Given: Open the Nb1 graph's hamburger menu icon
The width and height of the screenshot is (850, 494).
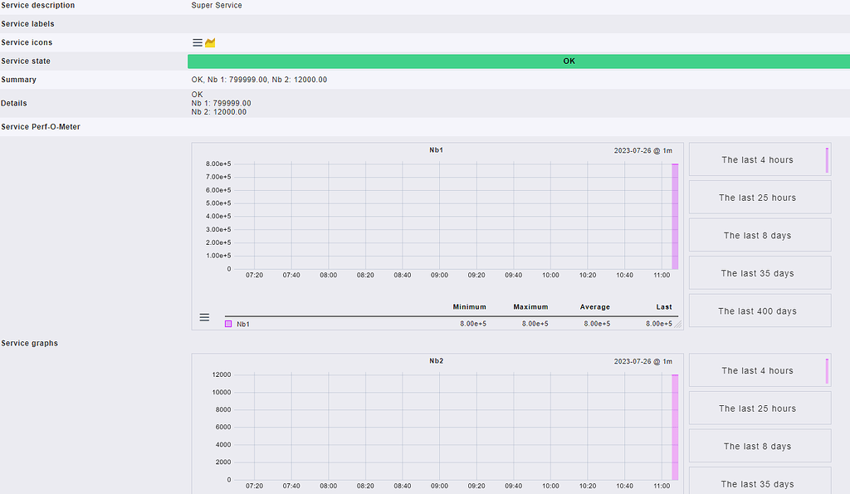Looking at the screenshot, I should pos(204,317).
